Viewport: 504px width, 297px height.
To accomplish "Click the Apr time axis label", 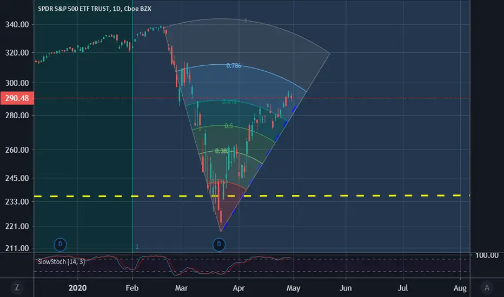I will [238, 288].
